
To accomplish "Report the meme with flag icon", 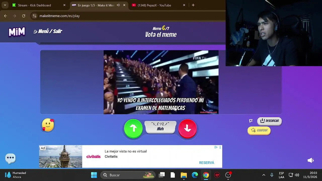I will 251,121.
